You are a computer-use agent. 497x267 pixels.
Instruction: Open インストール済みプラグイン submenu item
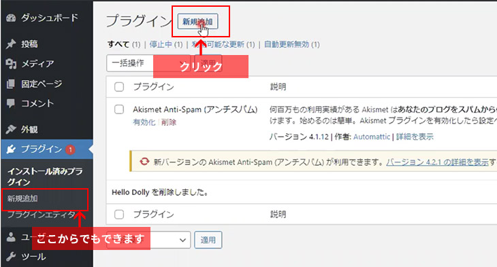[x=45, y=177]
